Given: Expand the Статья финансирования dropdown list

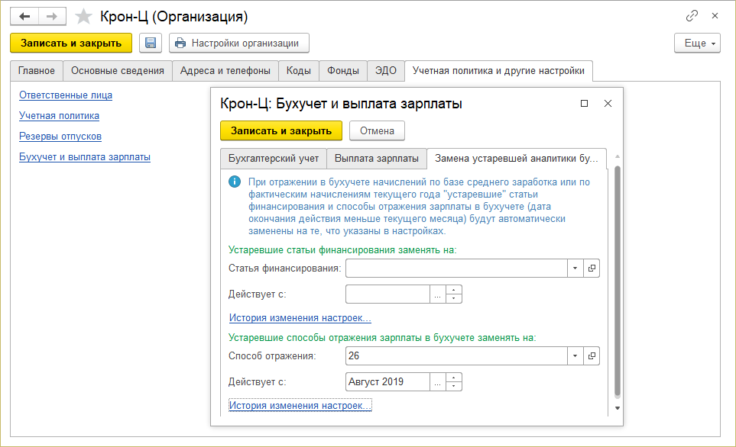Looking at the screenshot, I should 574,269.
